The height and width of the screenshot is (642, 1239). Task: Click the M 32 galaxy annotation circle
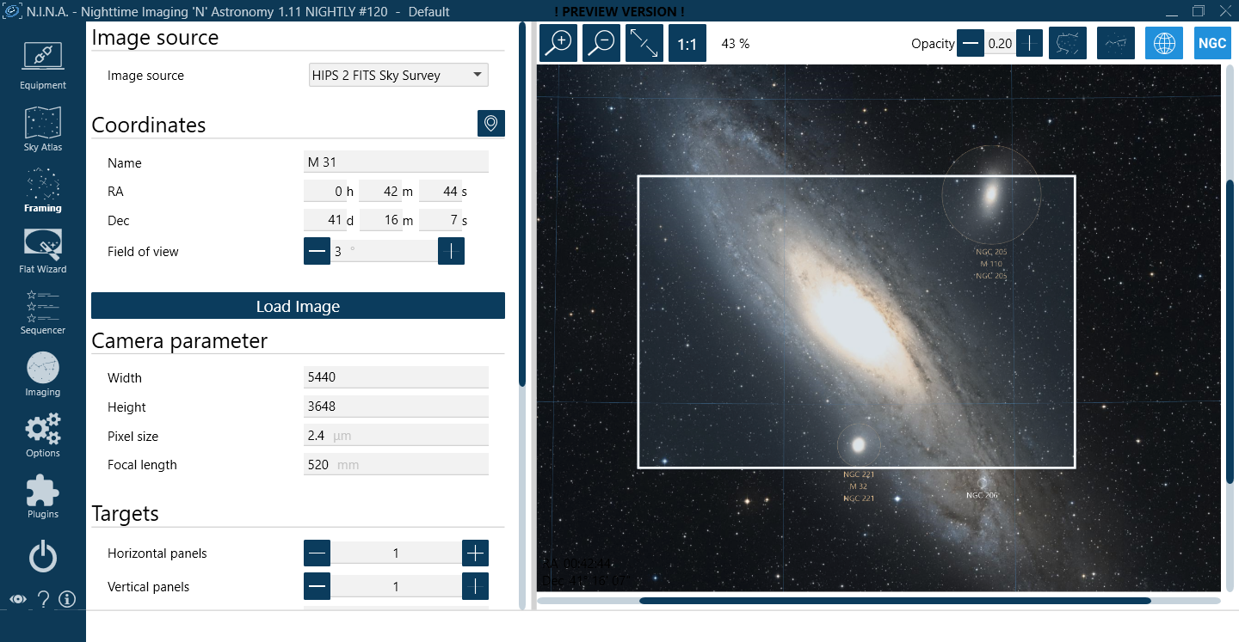click(x=859, y=444)
